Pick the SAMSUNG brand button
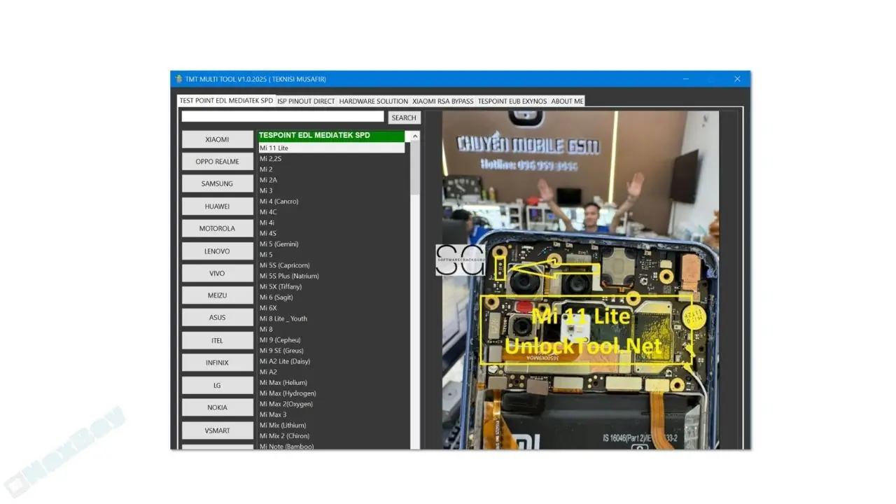 click(x=217, y=184)
